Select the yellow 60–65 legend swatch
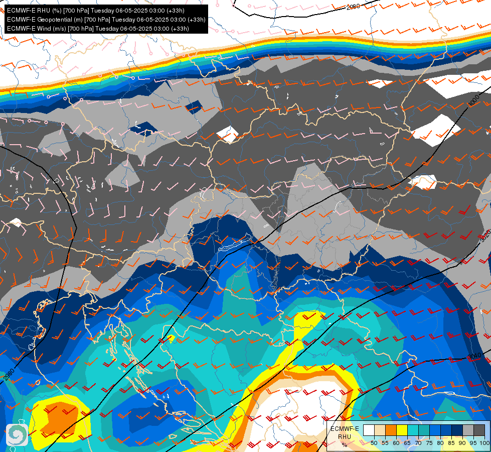Image resolution: width=491 pixels, height=452 pixels. [402, 430]
